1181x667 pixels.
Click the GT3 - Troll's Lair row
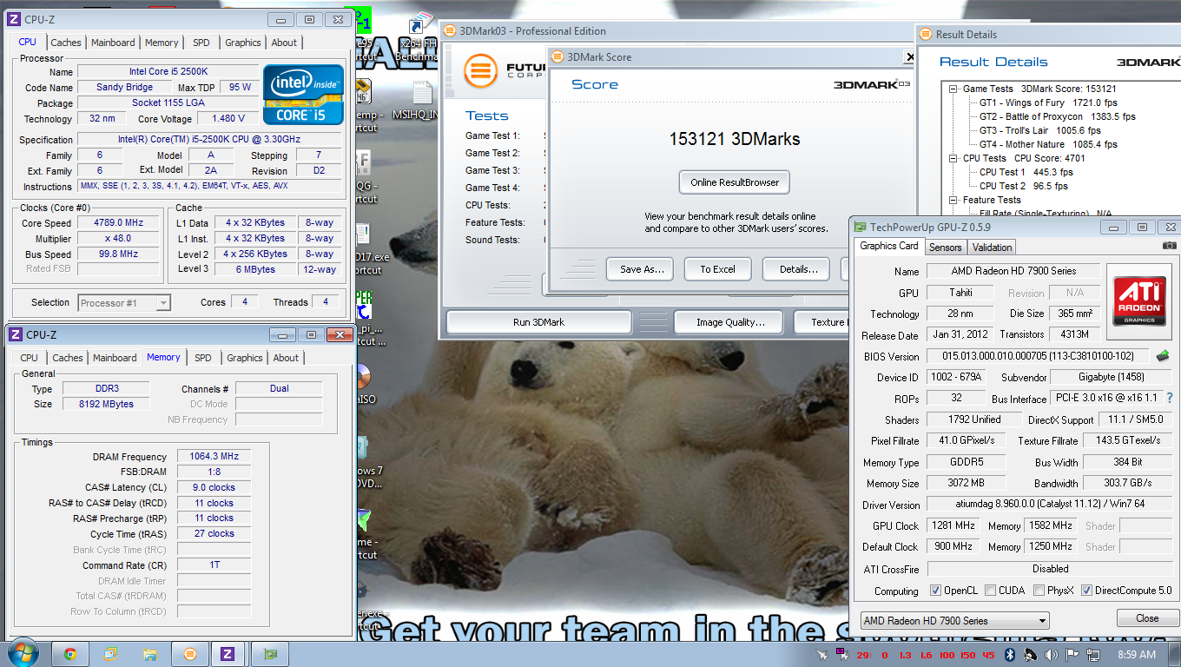(x=1039, y=130)
